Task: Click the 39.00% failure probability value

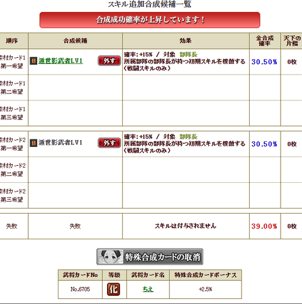Action: 264,226
